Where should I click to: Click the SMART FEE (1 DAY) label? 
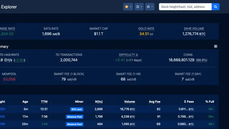(188, 74)
